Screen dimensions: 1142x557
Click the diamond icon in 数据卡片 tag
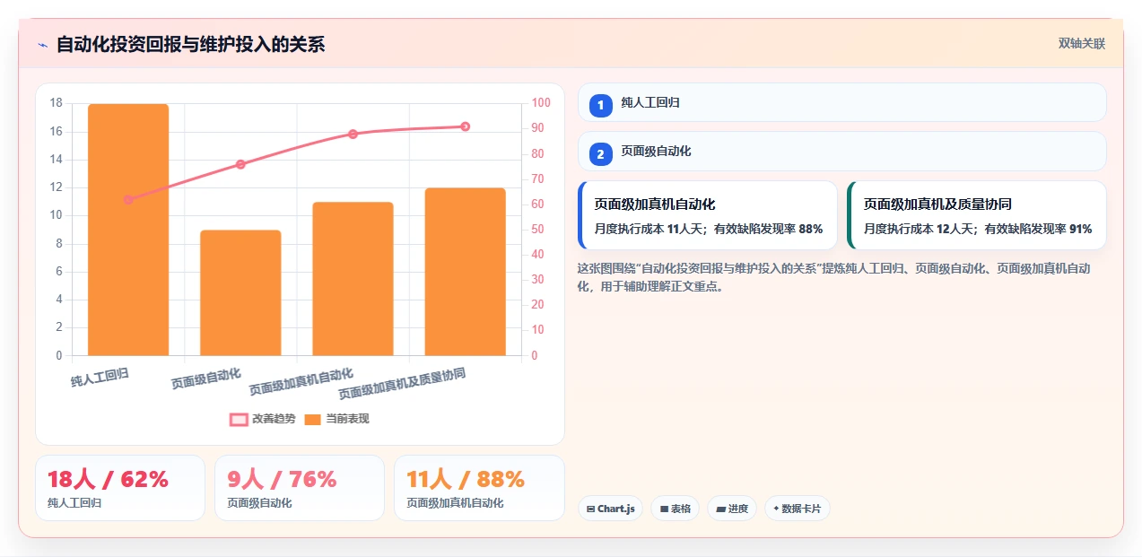[776, 508]
